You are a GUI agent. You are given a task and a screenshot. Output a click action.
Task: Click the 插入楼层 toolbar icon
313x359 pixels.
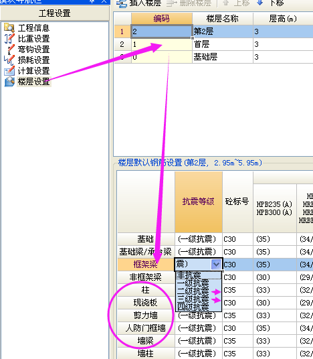pyautogui.click(x=121, y=3)
